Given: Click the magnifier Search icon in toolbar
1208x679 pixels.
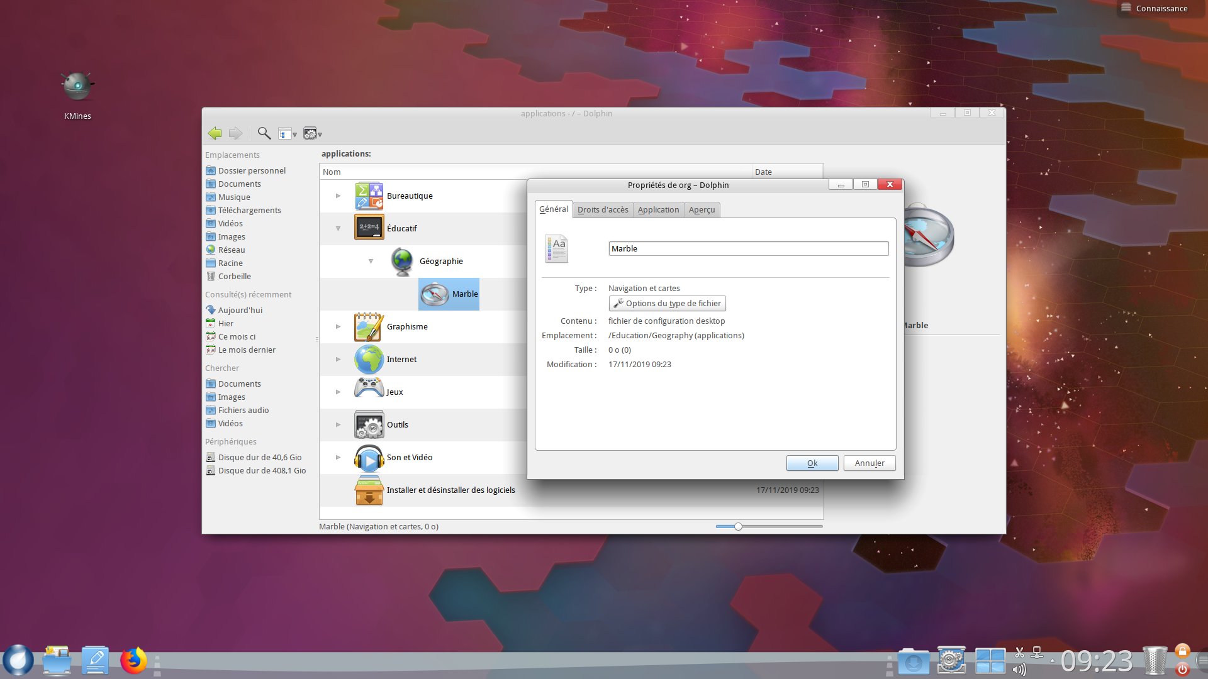Looking at the screenshot, I should point(264,133).
